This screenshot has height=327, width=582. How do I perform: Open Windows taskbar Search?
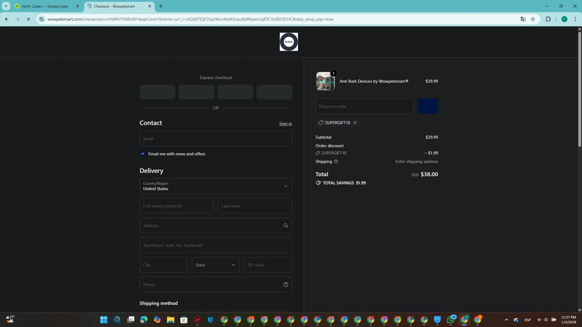(117, 320)
